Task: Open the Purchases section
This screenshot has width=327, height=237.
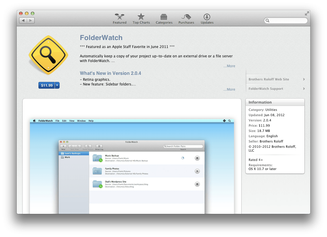Action: click(x=186, y=19)
